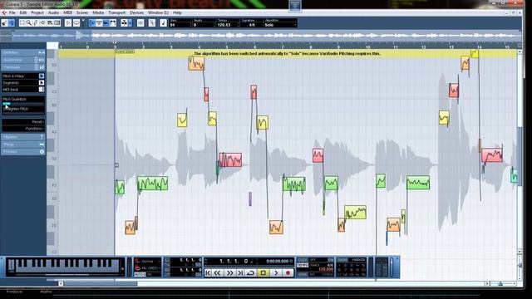Viewport: 532px width, 299px height.
Task: Go to previous marker in transport
Action: click(x=208, y=272)
